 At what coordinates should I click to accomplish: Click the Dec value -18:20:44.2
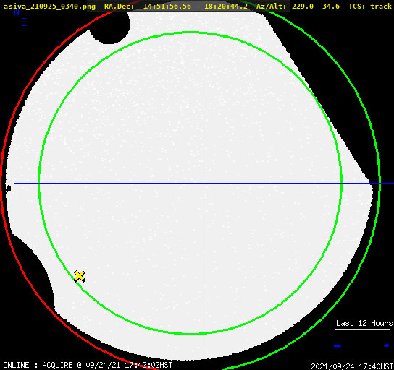(224, 6)
